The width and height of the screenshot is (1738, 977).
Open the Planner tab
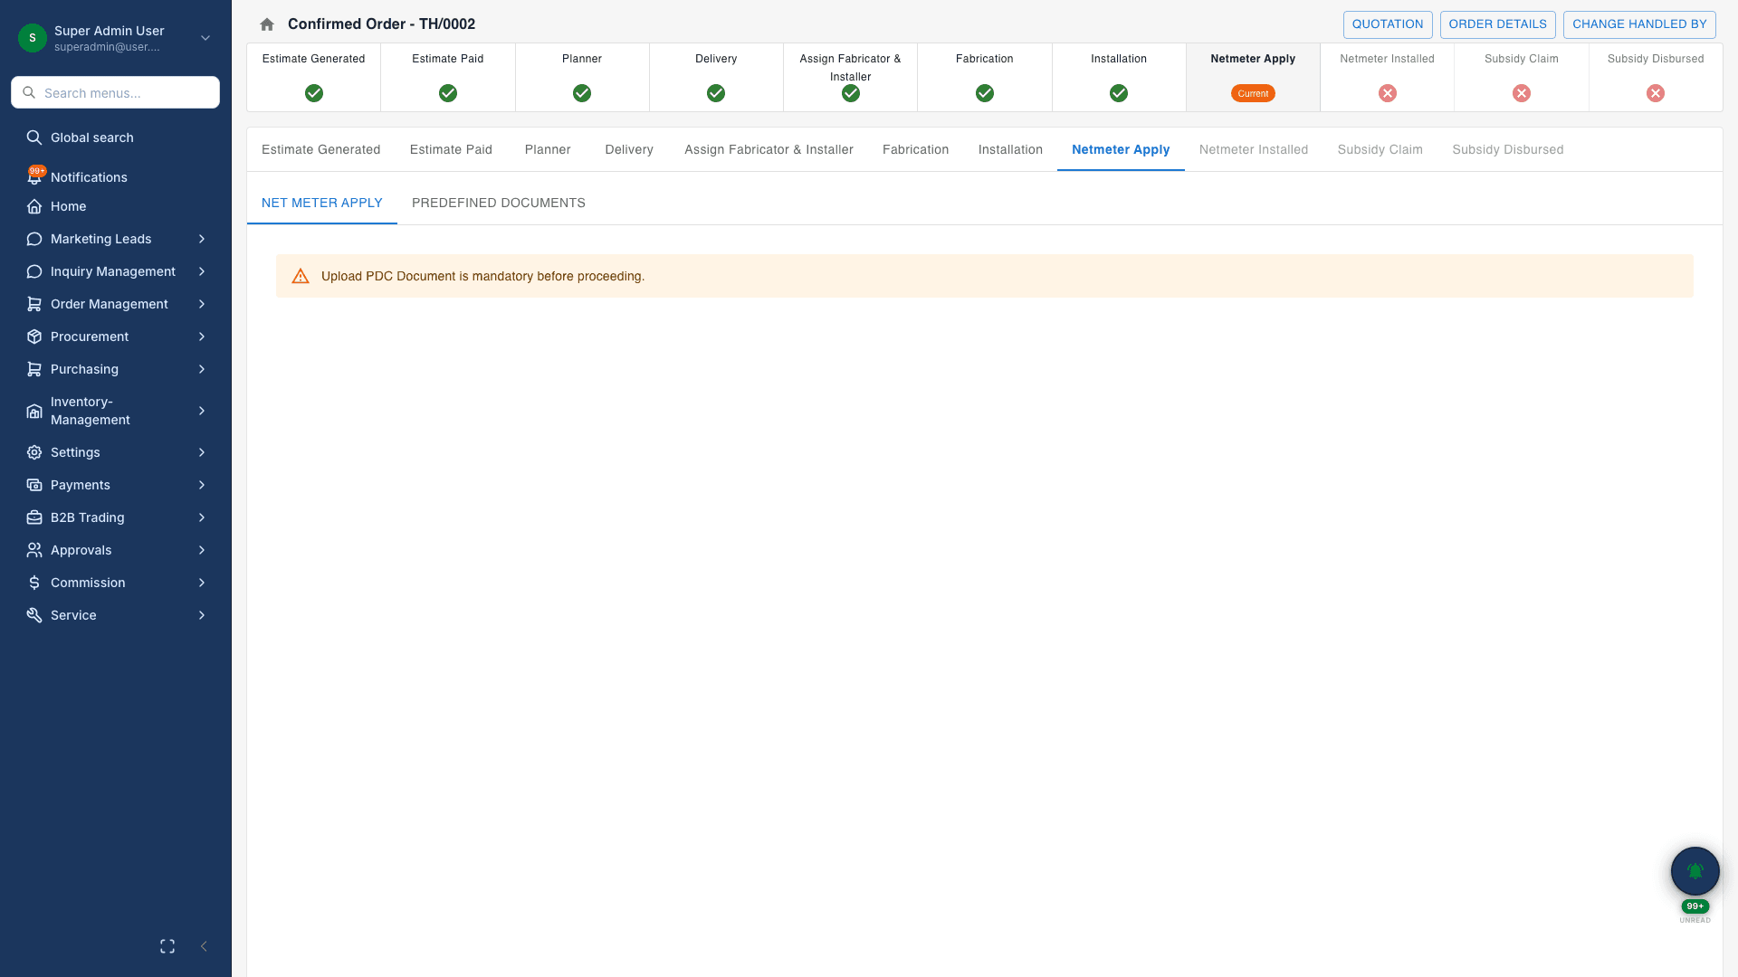click(x=548, y=149)
